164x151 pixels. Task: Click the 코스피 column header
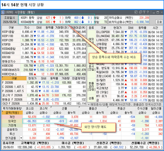pyautogui.click(x=30, y=109)
